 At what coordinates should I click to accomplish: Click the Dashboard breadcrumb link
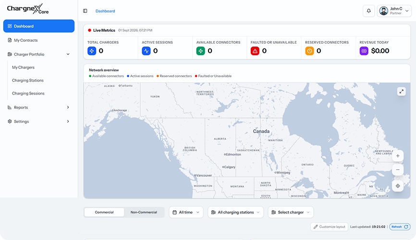tap(105, 11)
